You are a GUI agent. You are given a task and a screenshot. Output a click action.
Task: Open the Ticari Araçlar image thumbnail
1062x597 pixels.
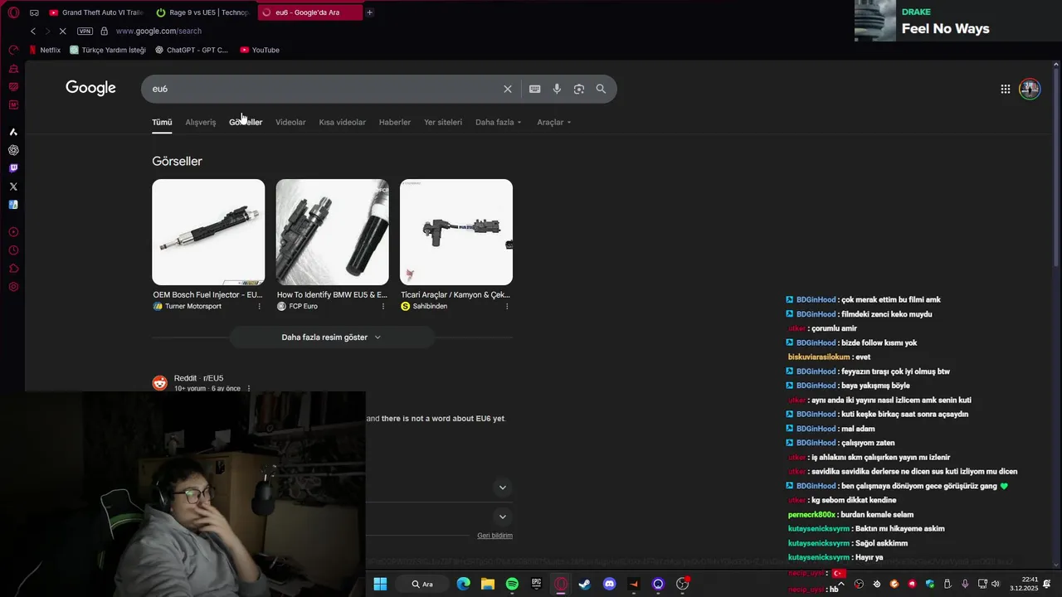pyautogui.click(x=456, y=232)
